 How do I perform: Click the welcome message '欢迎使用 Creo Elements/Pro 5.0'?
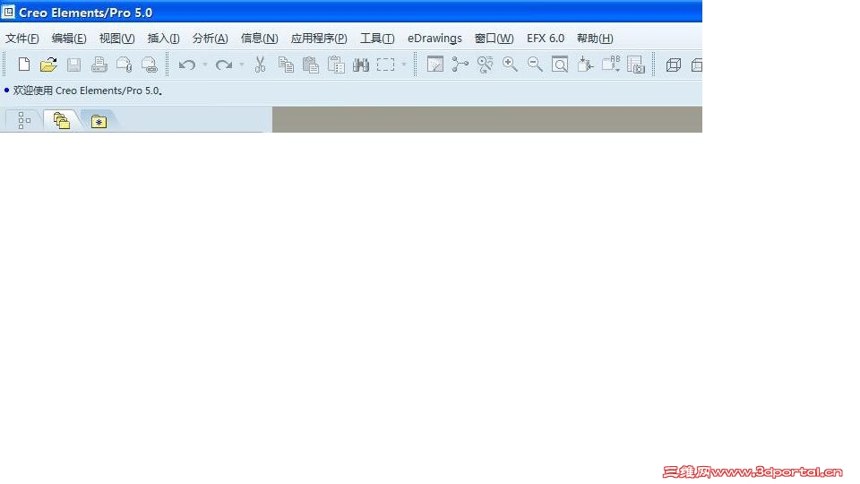(x=87, y=91)
